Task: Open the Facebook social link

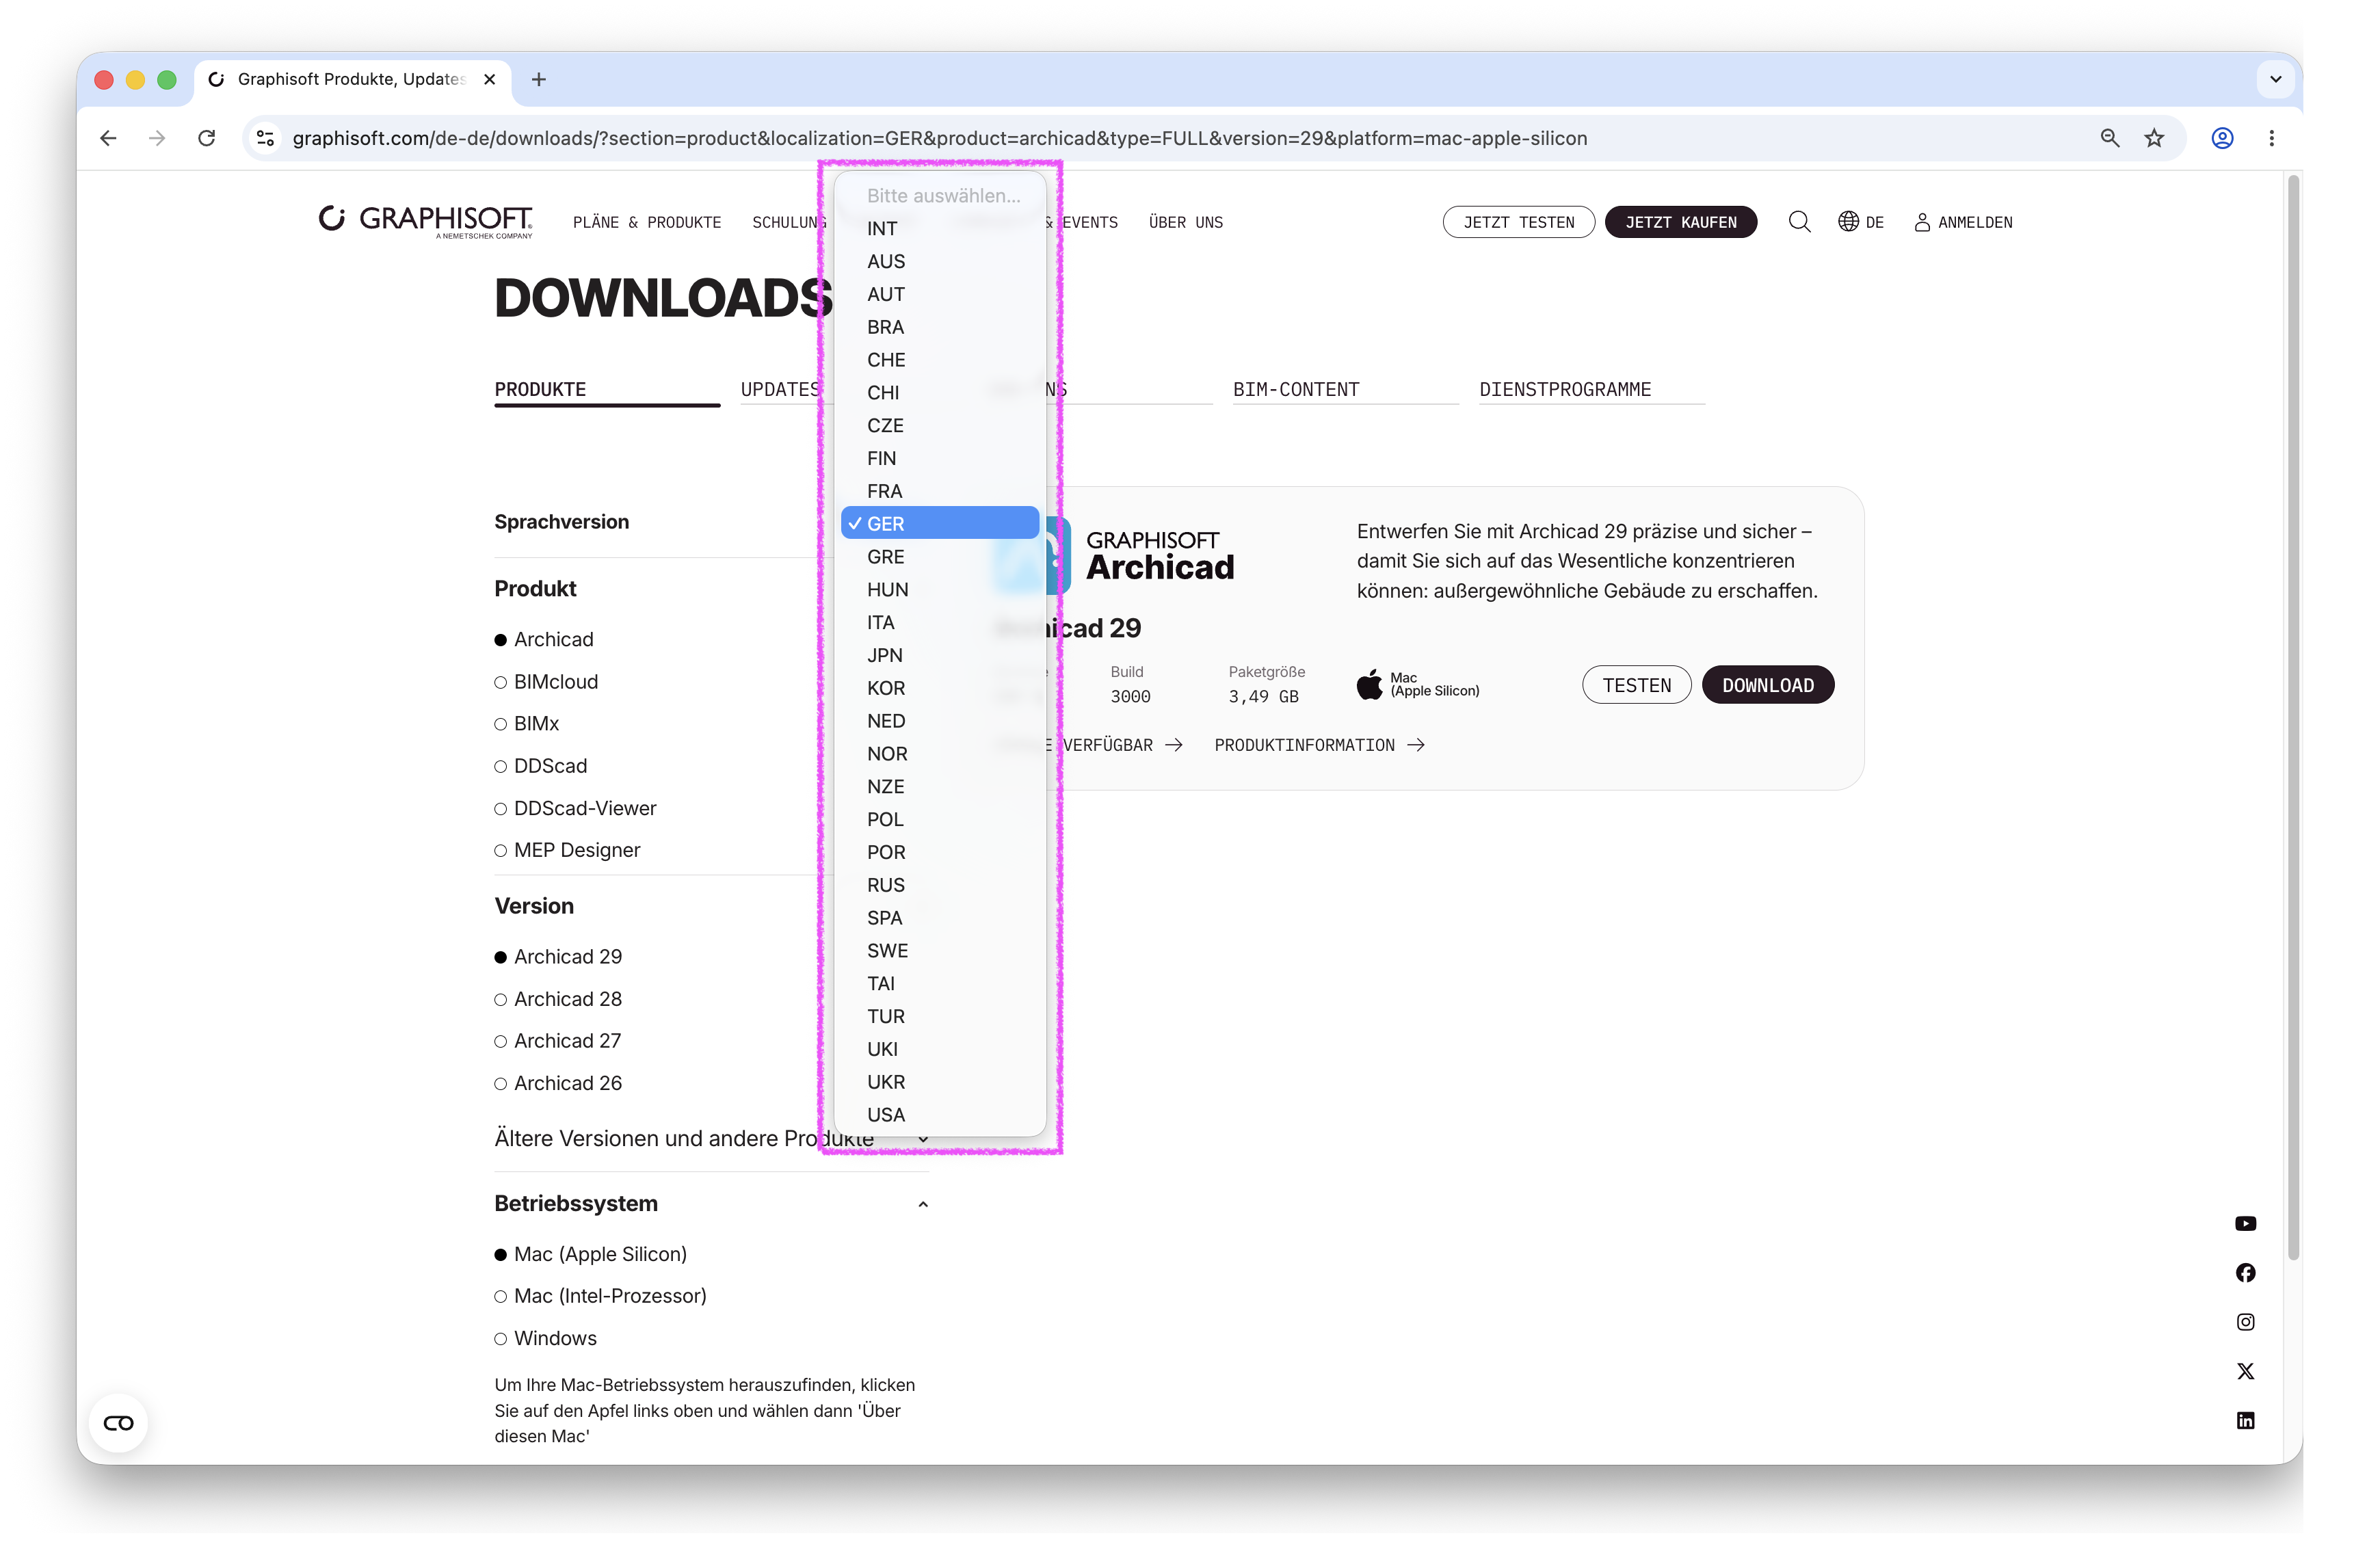Action: point(2245,1272)
